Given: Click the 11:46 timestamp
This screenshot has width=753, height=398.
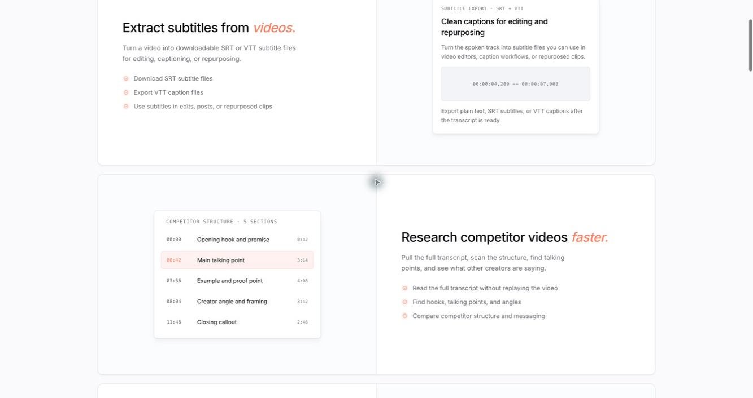Looking at the screenshot, I should click(174, 322).
